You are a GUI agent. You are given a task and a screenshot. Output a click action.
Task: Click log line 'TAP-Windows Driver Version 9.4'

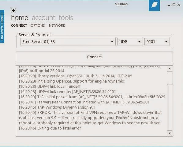tap(57, 107)
